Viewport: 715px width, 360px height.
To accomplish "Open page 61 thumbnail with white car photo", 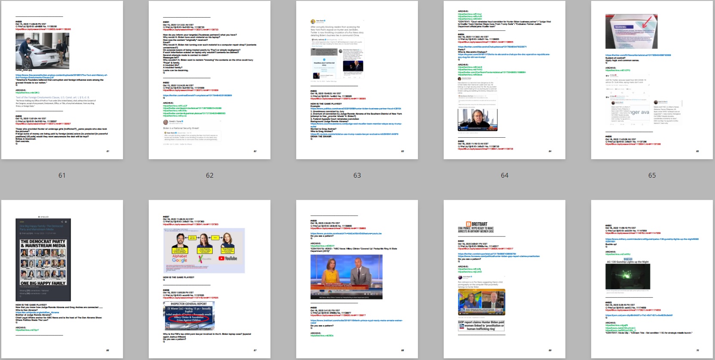I will [62, 80].
